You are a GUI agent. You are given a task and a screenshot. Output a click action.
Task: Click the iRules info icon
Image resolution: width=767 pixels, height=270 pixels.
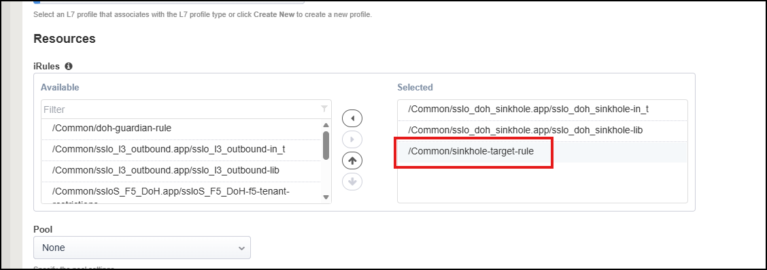[x=69, y=66]
